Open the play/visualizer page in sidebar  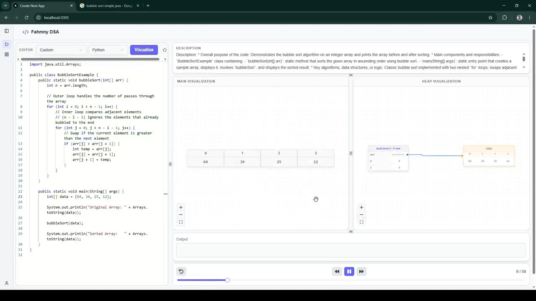tap(7, 44)
